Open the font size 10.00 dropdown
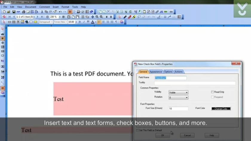 pyautogui.click(x=76, y=22)
